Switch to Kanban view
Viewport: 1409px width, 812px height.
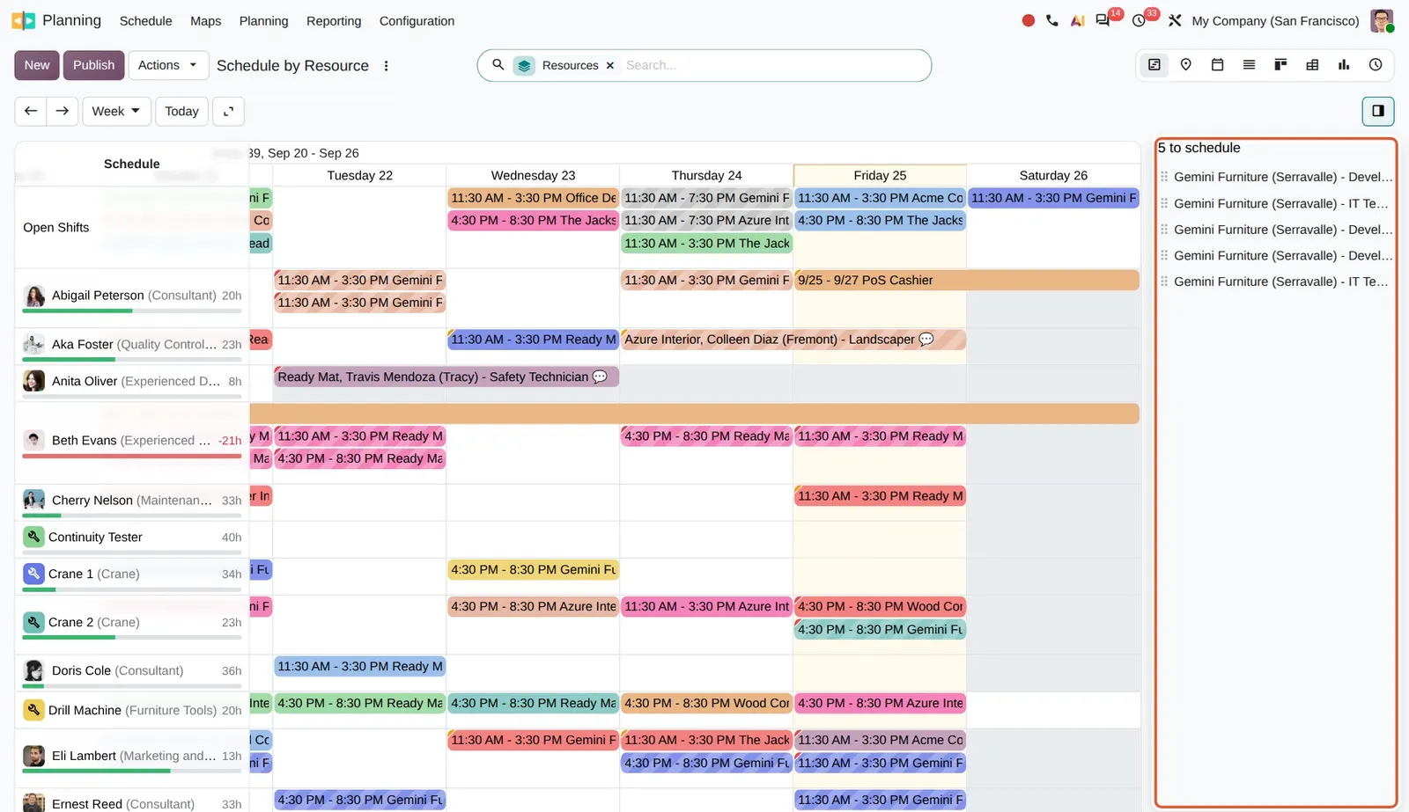click(x=1280, y=64)
